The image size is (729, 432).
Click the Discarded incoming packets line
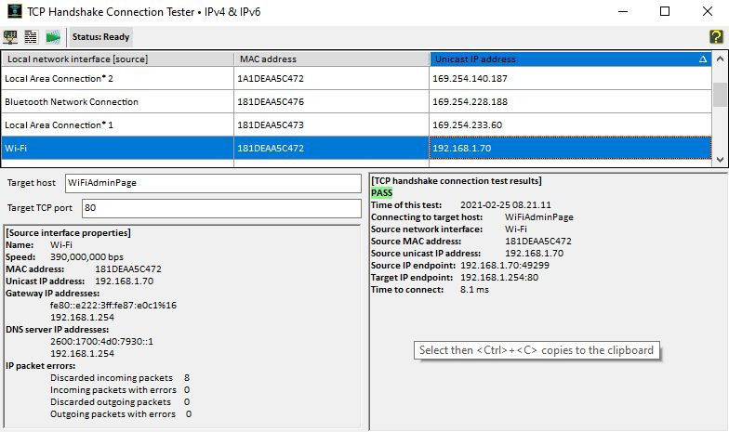(x=120, y=377)
